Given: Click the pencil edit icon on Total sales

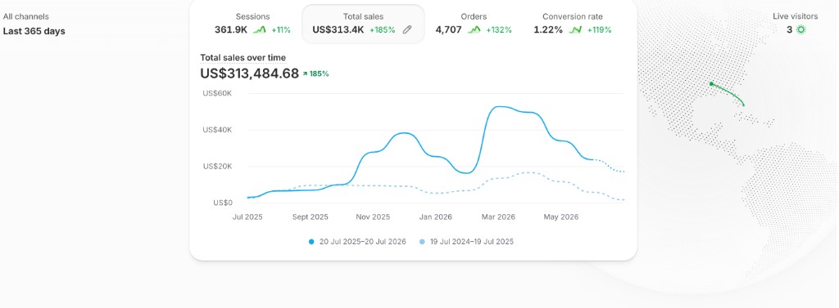Looking at the screenshot, I should [x=407, y=30].
